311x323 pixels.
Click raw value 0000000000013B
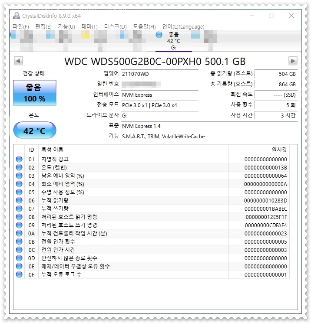265,168
